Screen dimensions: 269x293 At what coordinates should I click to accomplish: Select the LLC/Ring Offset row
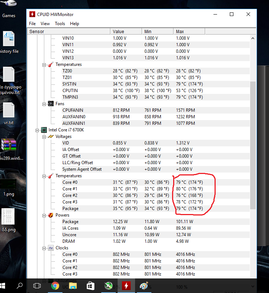(138, 163)
